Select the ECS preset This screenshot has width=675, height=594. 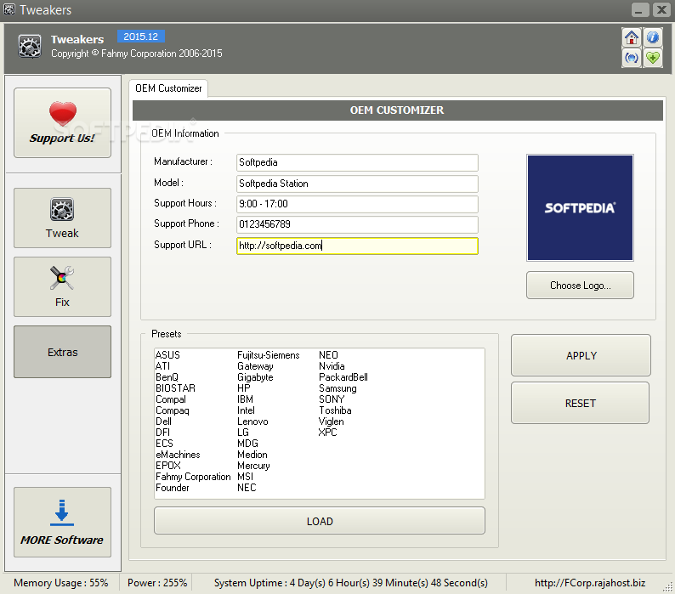coord(164,444)
